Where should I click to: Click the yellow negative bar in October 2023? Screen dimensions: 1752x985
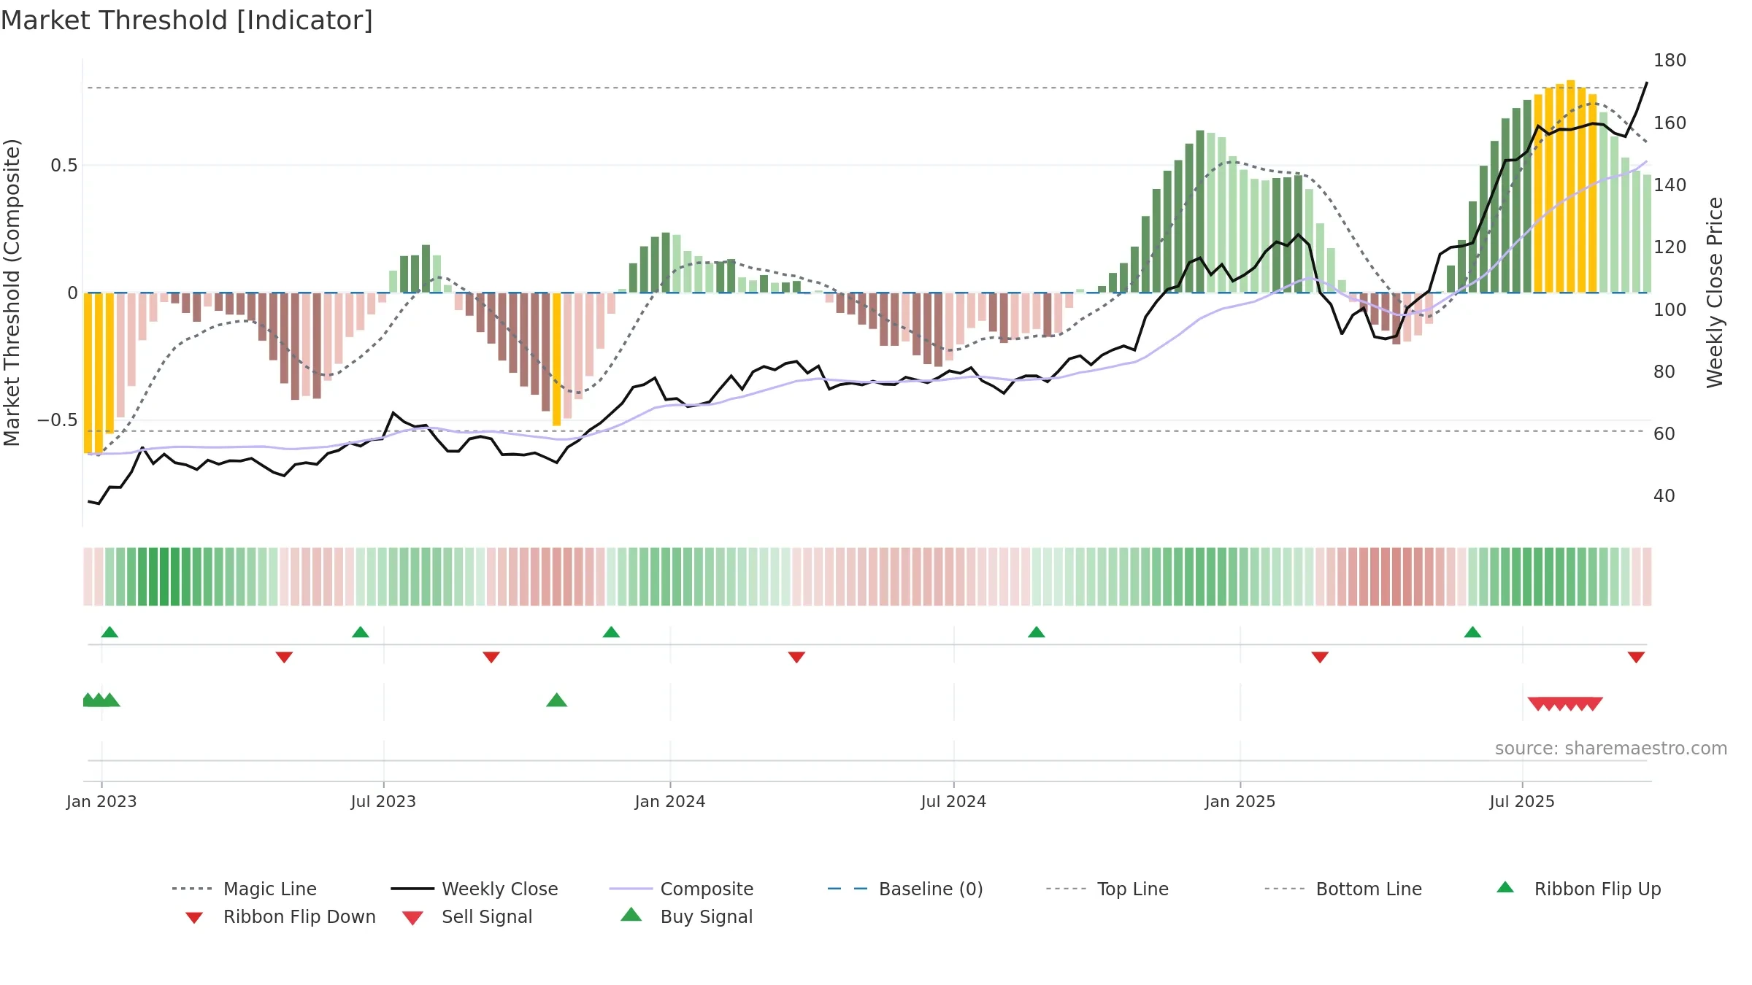[x=556, y=359]
